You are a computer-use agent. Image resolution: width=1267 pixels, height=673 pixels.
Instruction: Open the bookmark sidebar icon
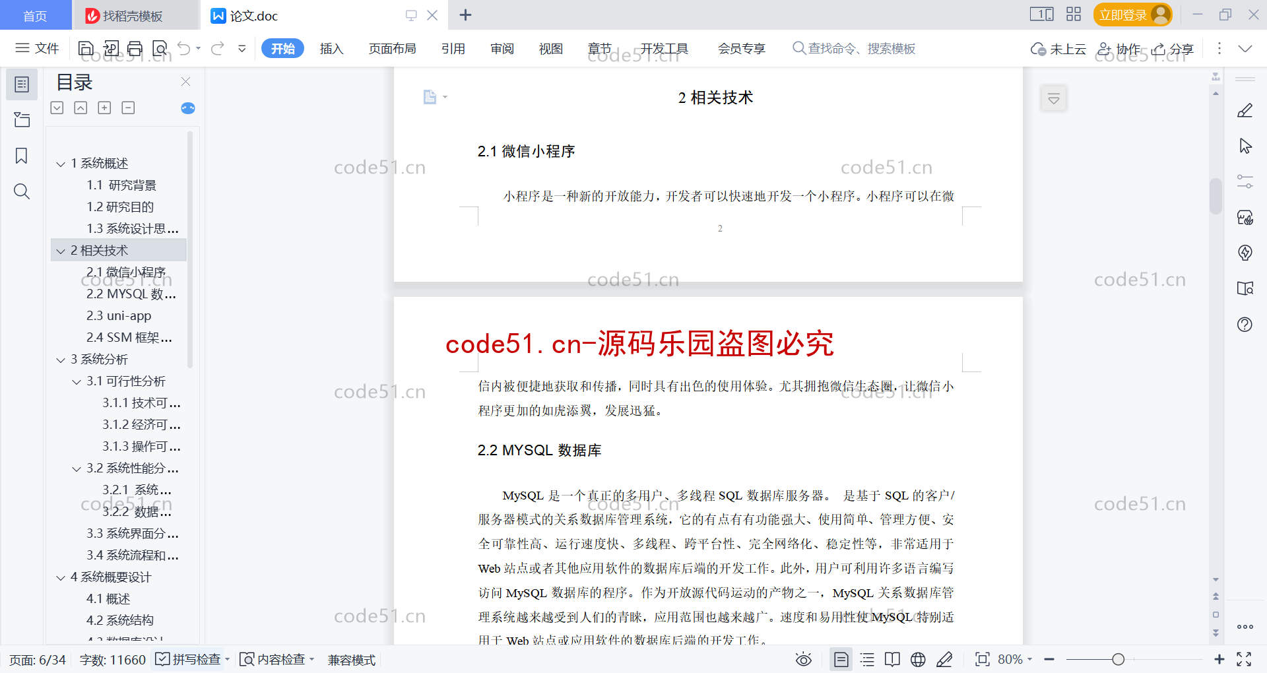coord(22,156)
